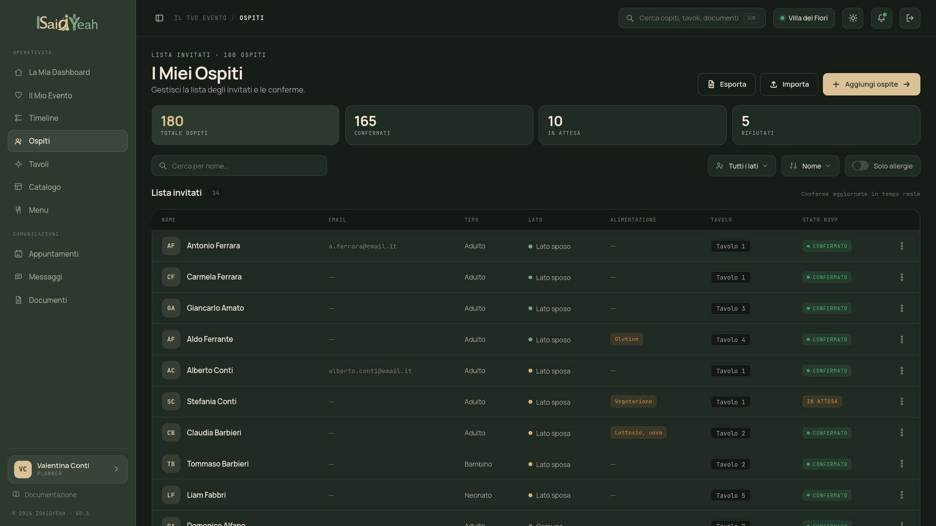The width and height of the screenshot is (936, 526).
Task: Open Messaggi in sidebar
Action: [x=68, y=277]
